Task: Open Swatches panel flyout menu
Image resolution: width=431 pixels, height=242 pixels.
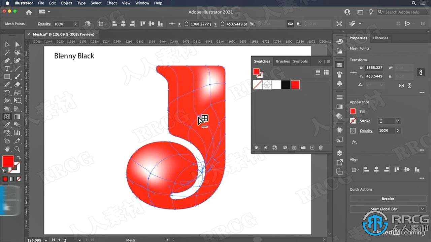Action: [x=328, y=62]
